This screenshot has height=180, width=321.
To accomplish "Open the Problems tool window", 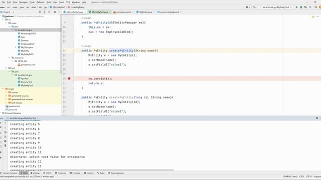I will tap(60, 173).
